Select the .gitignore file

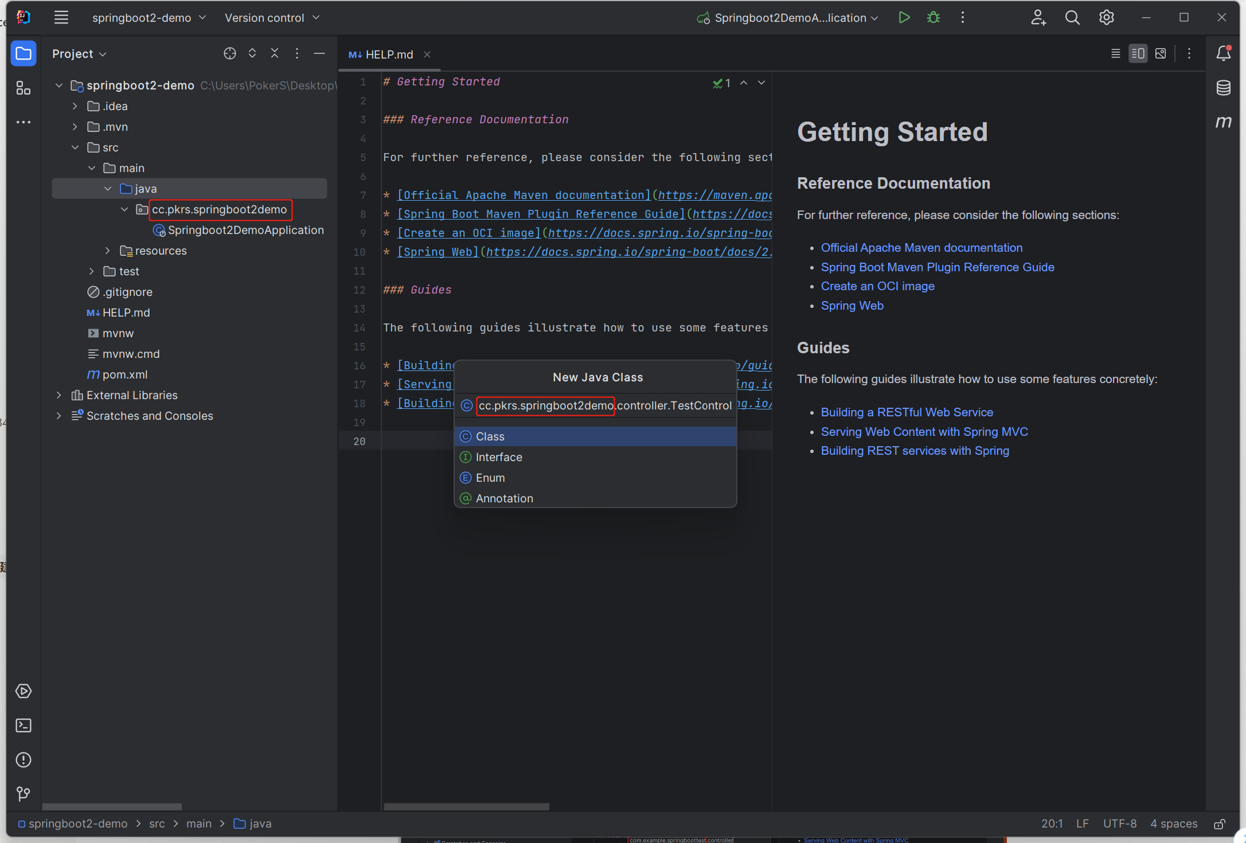[120, 292]
